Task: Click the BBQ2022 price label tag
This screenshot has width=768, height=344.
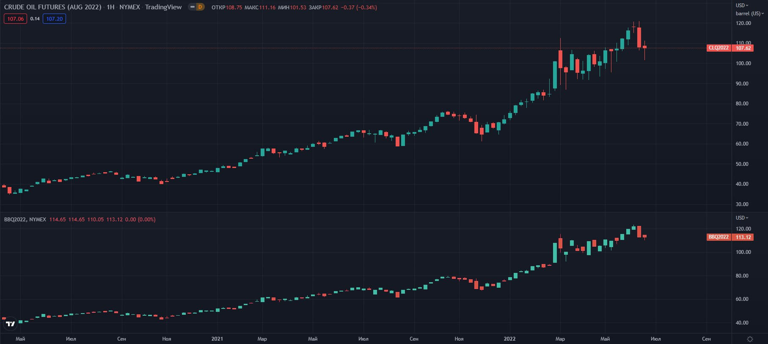Action: coord(718,237)
